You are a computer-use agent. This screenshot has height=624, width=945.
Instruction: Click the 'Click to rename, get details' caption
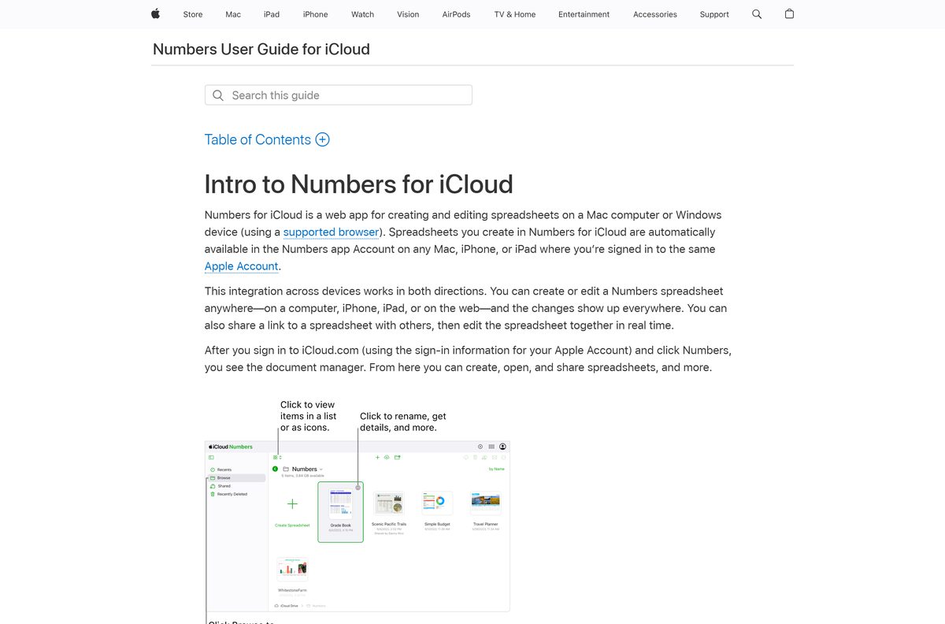tap(403, 422)
